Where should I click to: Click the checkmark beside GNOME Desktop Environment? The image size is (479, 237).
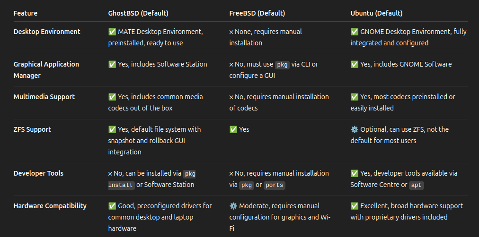[355, 32]
